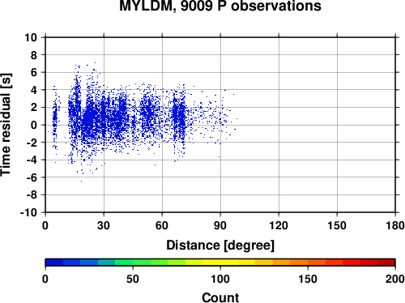Click the 'Distance [degree]' x-axis label
The width and height of the screenshot is (405, 303).
[x=220, y=245]
